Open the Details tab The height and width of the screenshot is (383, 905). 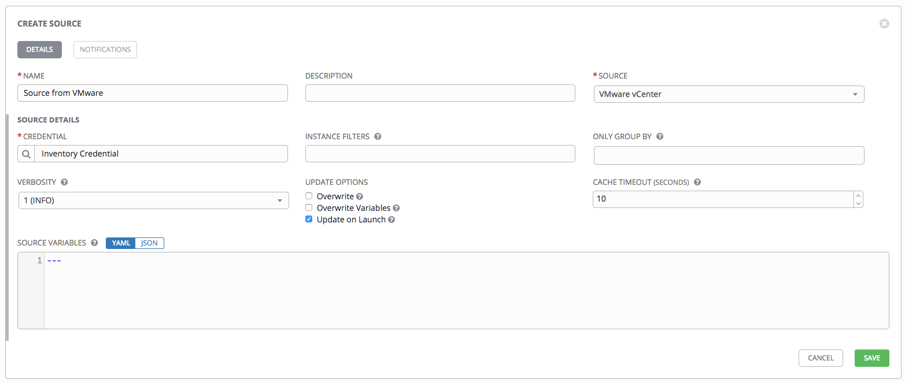[40, 50]
